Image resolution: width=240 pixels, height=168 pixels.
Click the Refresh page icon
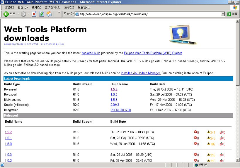coord(42,14)
